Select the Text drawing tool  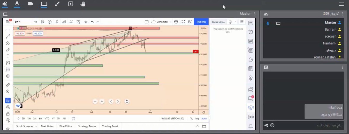[x=8, y=56]
